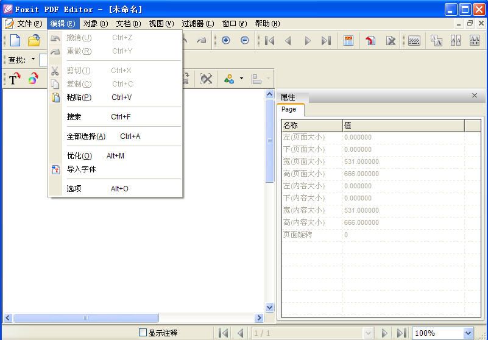Go to previous page in top toolbar
This screenshot has width=488, height=340.
click(x=288, y=41)
